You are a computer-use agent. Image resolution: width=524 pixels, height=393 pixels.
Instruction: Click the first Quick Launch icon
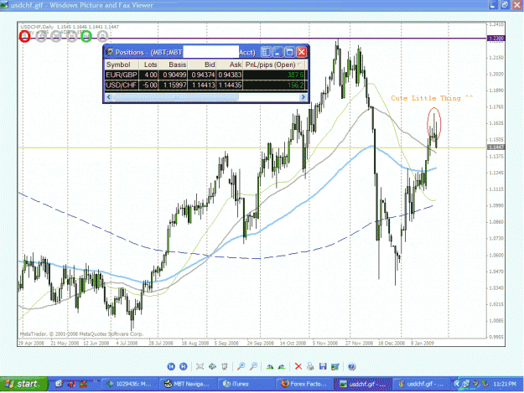click(59, 384)
